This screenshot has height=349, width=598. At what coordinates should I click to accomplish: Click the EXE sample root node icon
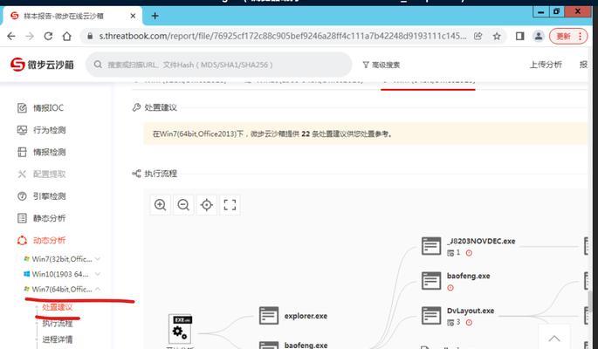click(x=180, y=329)
